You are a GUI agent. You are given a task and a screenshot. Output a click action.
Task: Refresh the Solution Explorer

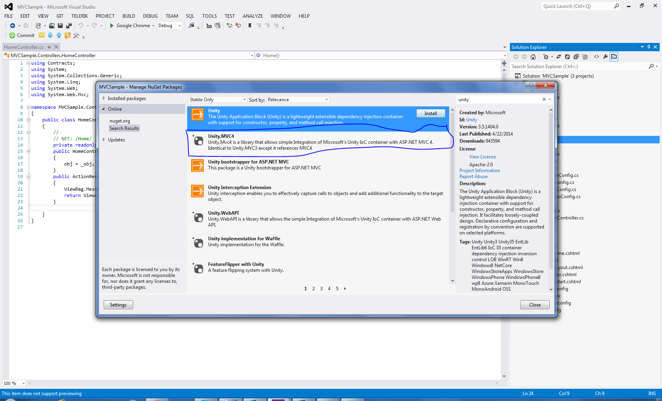coord(567,57)
